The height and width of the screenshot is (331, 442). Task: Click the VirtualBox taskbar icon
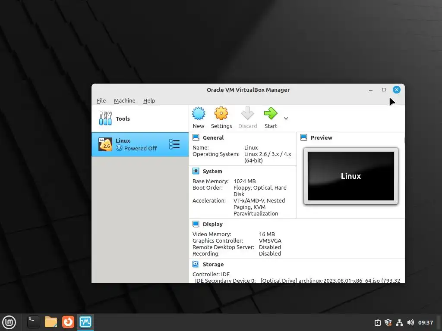tap(85, 322)
